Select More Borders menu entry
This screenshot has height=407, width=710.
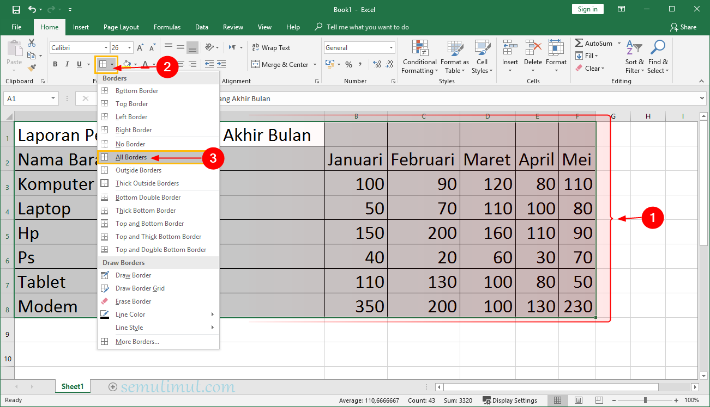coord(159,342)
